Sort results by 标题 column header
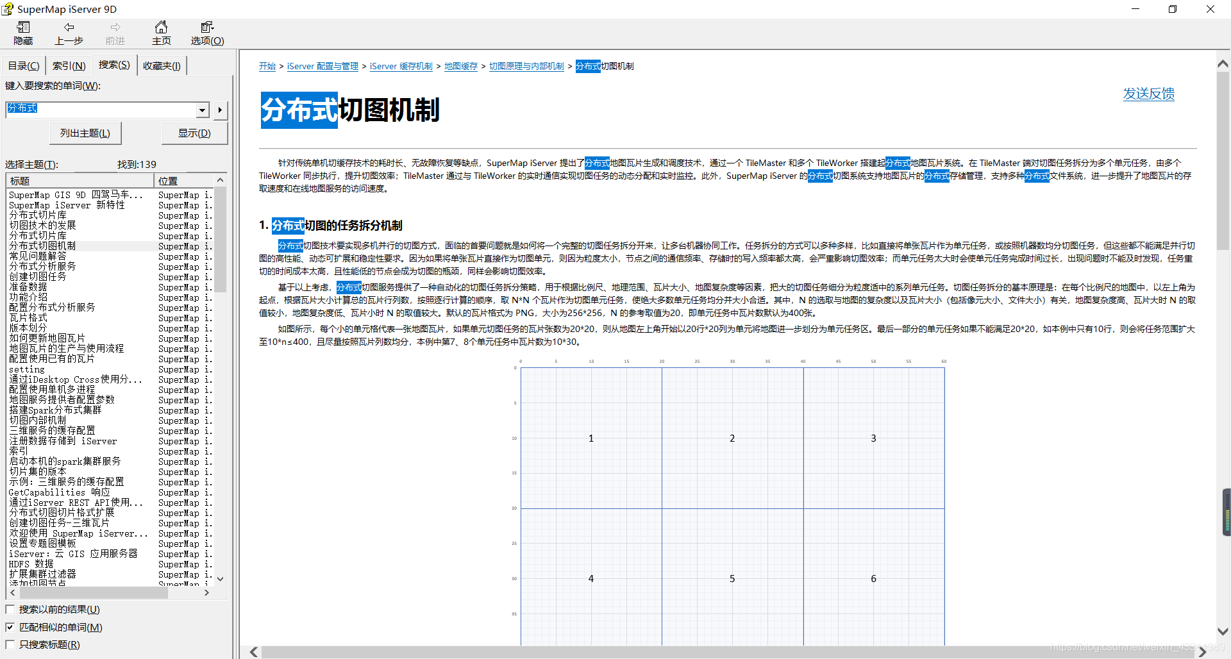The height and width of the screenshot is (659, 1231). tap(80, 181)
